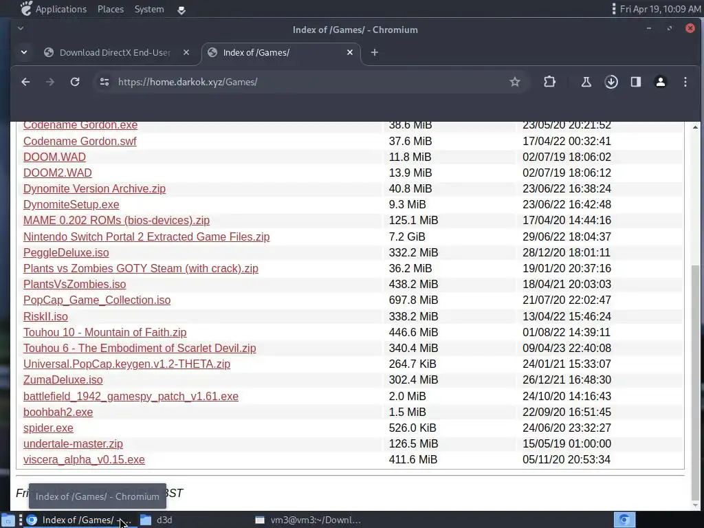Open the Chrome Labs flask icon

tap(586, 82)
